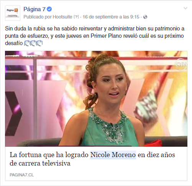Open the Hootsuite publisher link
192x186 pixels.
pyautogui.click(x=62, y=17)
